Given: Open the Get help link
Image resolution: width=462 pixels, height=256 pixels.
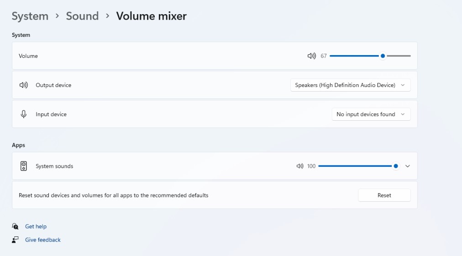Looking at the screenshot, I should [36, 226].
